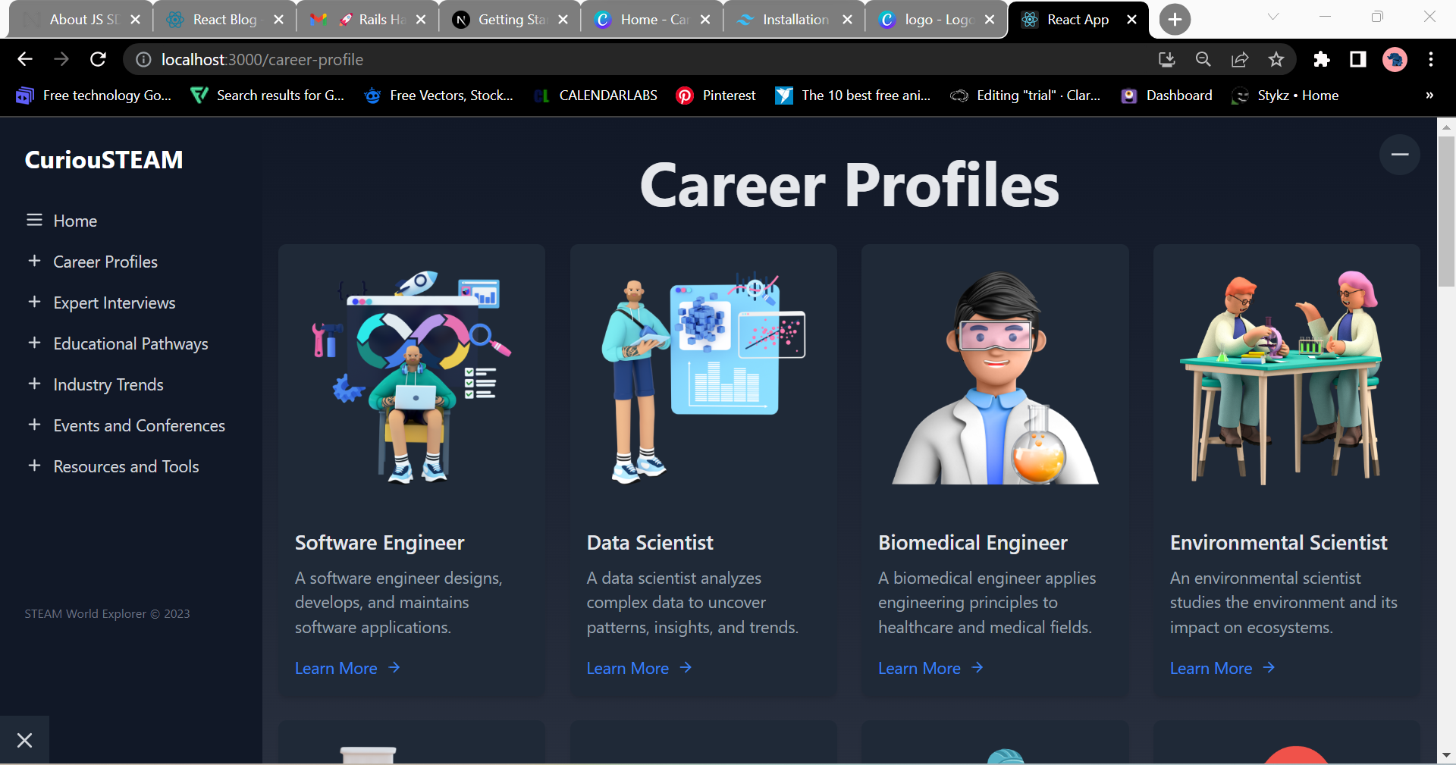Image resolution: width=1456 pixels, height=765 pixels.
Task: Click the page vertical scrollbar thumb
Action: [1446, 211]
